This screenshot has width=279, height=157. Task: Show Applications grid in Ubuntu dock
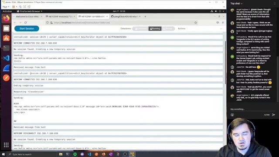point(6,145)
